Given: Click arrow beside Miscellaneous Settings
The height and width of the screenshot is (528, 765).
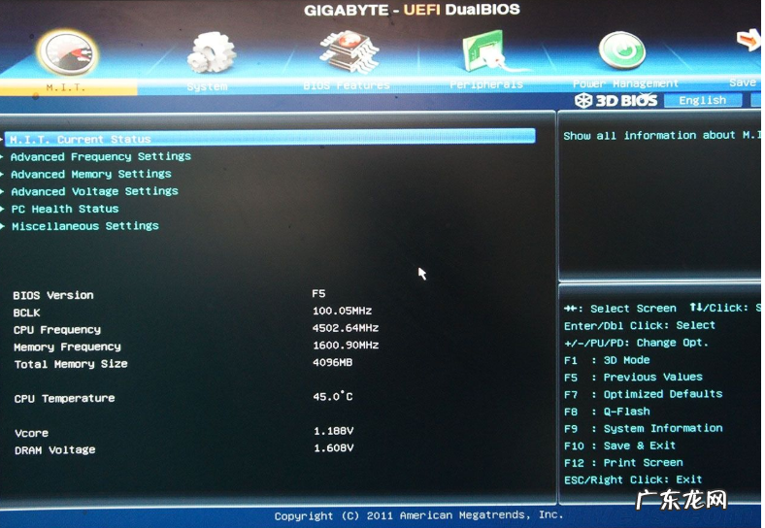Looking at the screenshot, I should [x=3, y=226].
